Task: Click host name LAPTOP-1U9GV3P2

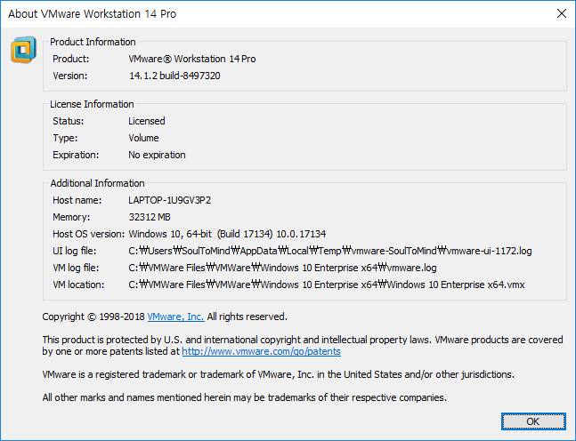Action: (x=170, y=200)
